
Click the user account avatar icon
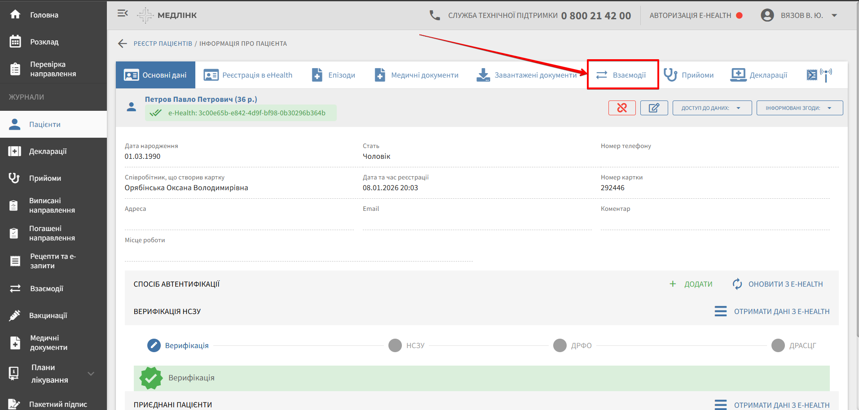[767, 15]
